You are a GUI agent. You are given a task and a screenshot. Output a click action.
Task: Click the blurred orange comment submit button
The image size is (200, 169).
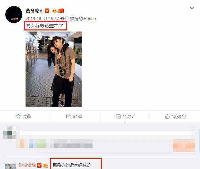(x=184, y=146)
